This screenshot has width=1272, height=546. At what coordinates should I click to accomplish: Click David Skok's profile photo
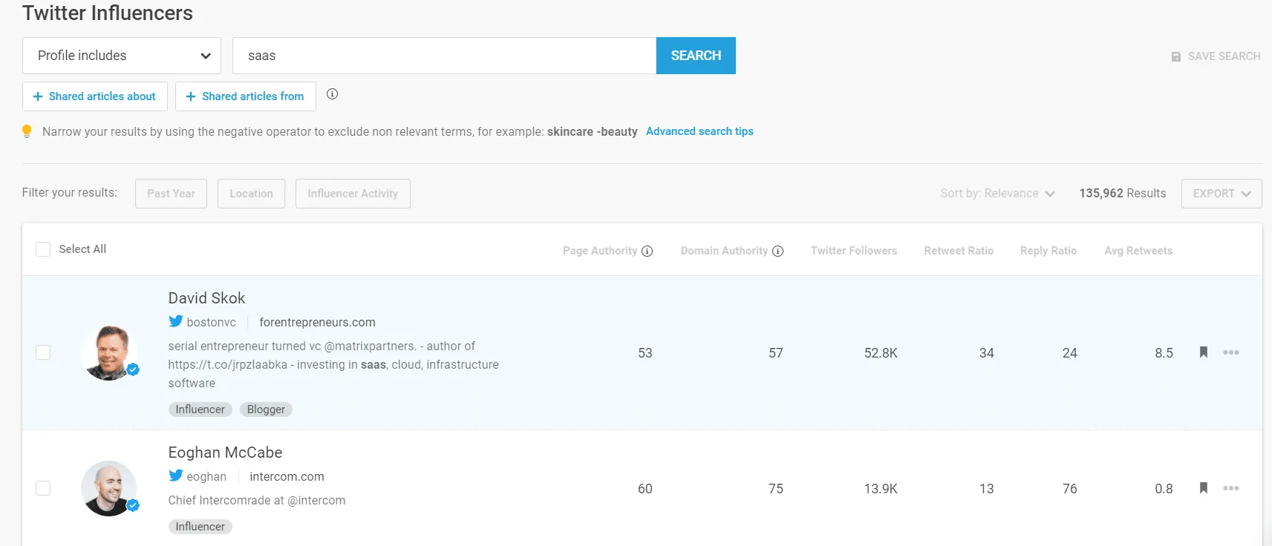(x=109, y=352)
